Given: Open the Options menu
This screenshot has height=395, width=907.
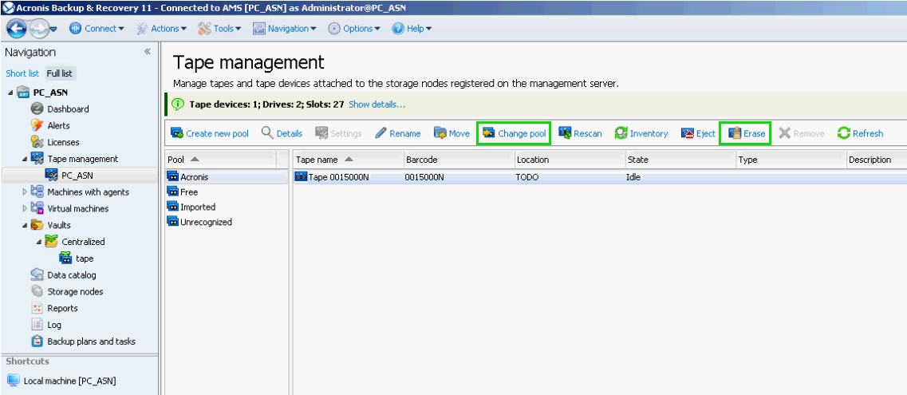Looking at the screenshot, I should click(354, 29).
